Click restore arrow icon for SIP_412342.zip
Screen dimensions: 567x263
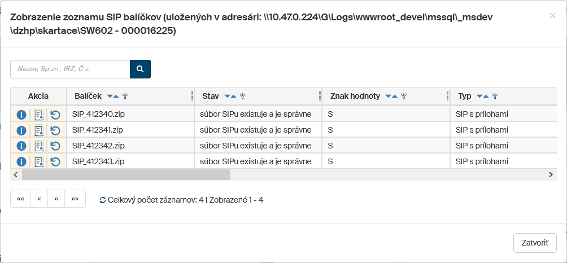click(x=55, y=146)
